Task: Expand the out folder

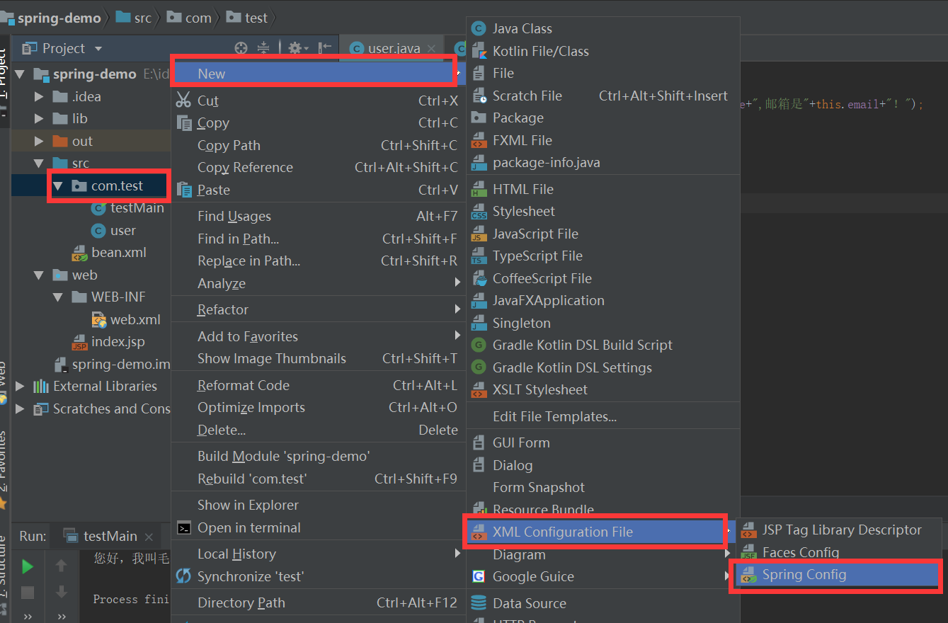Action: (x=39, y=141)
